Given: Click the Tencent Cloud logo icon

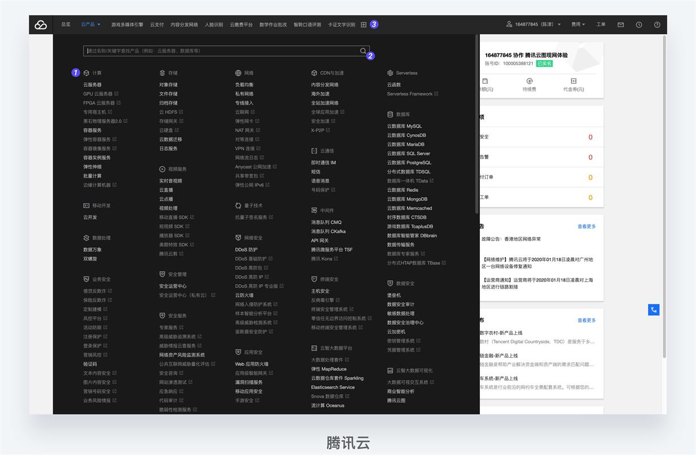Looking at the screenshot, I should (40, 24).
